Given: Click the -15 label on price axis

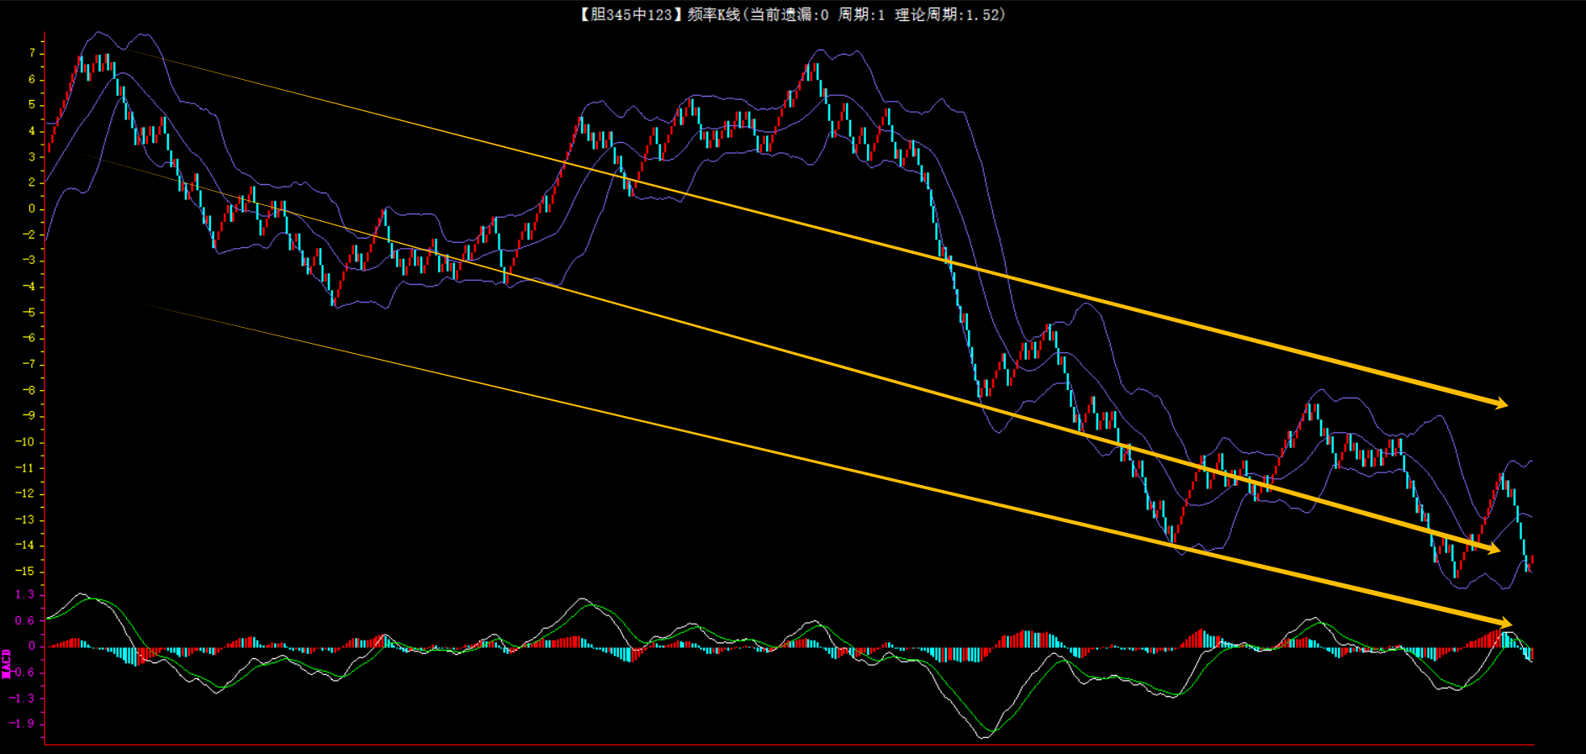Looking at the screenshot, I should tap(25, 572).
